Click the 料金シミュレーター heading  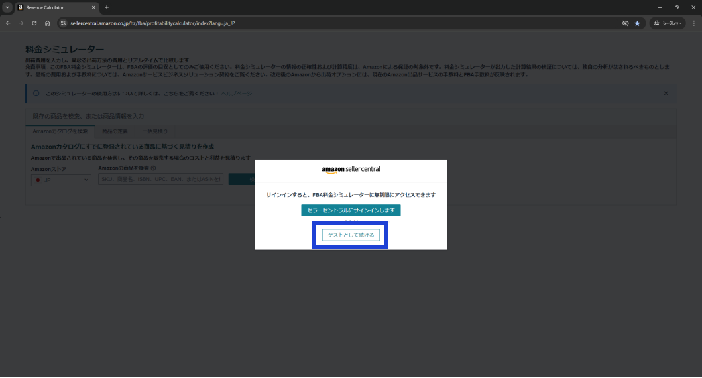[x=64, y=49]
